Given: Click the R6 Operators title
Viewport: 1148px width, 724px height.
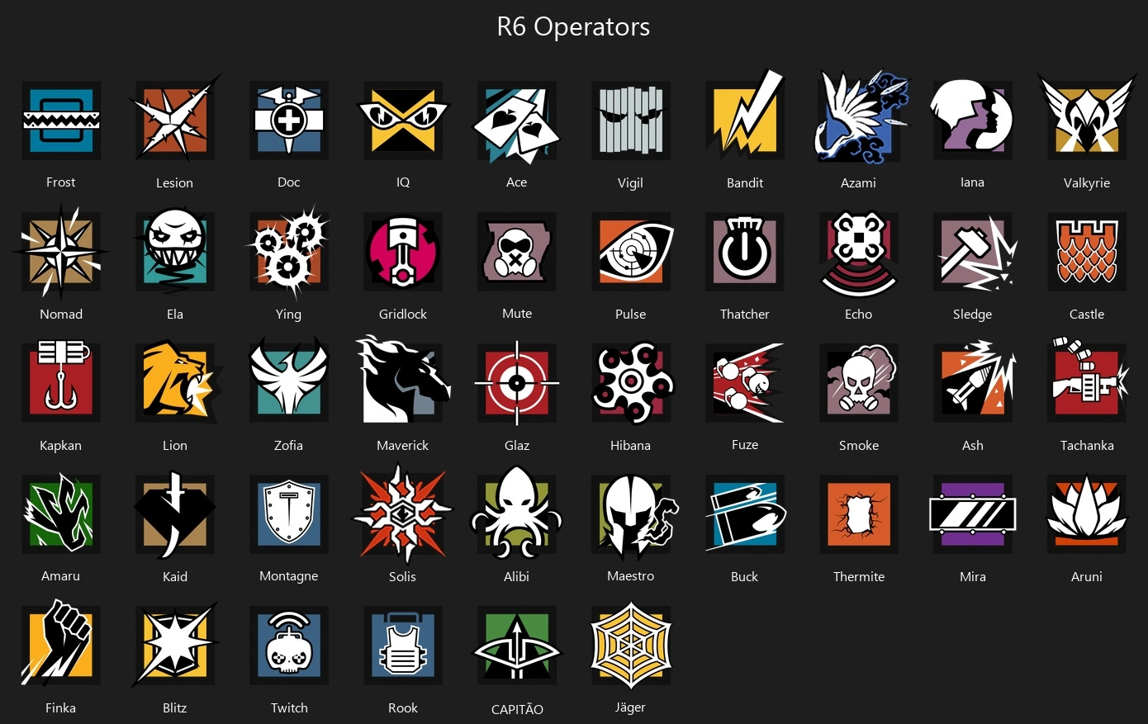Looking at the screenshot, I should tap(573, 26).
